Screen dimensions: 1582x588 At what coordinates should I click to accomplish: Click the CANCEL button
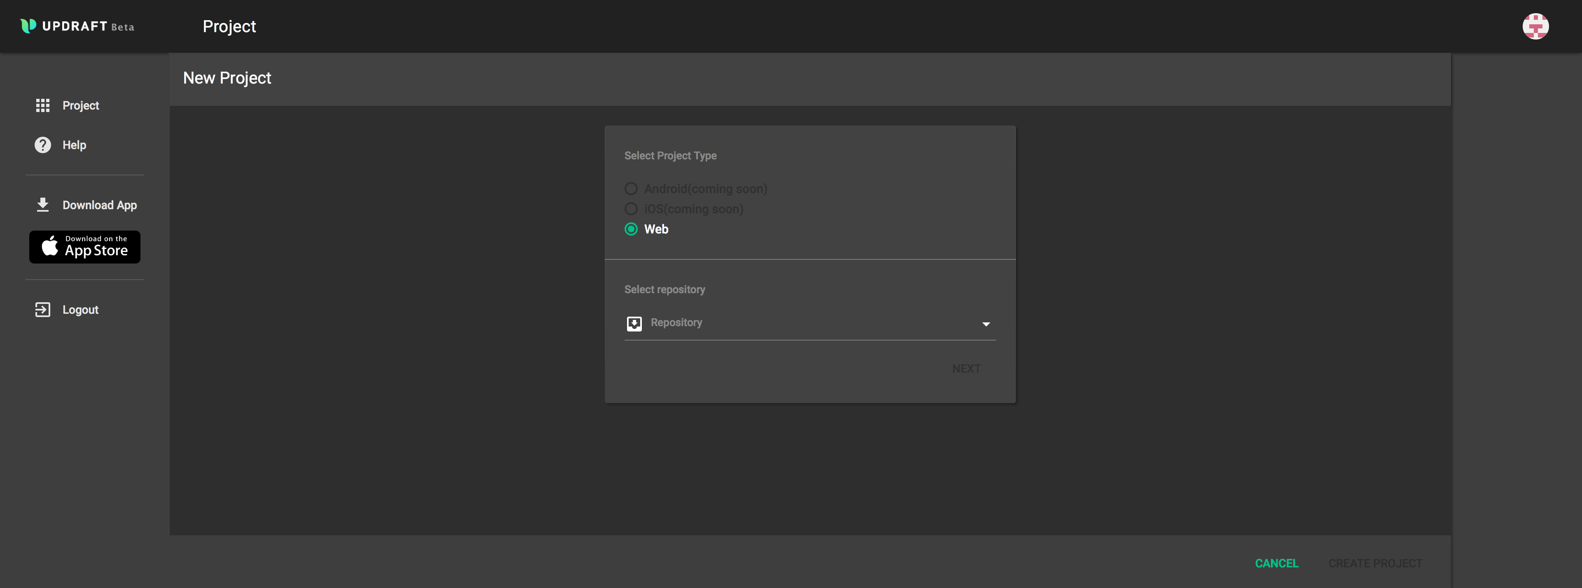coord(1276,563)
